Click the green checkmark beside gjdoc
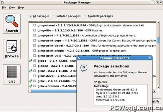The width and height of the screenshot is (163, 112). [x=31, y=61]
